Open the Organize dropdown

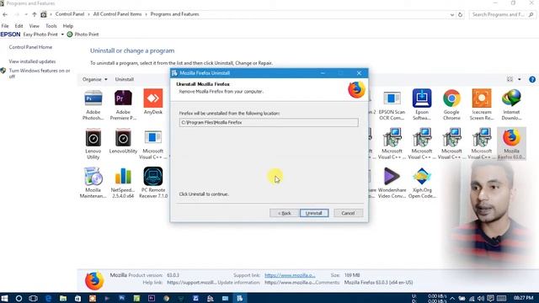click(94, 79)
